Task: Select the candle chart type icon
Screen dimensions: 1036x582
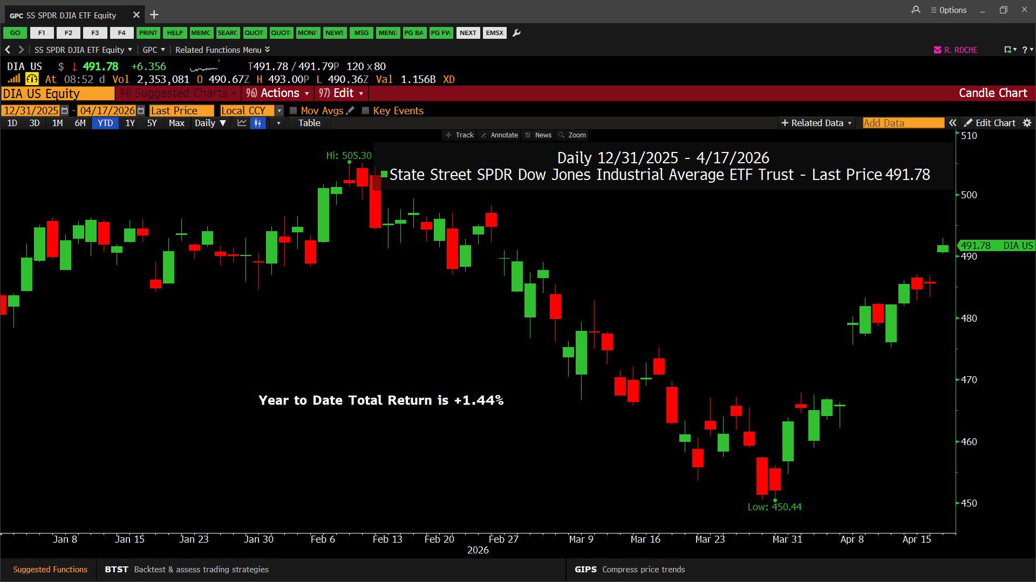Action: [258, 123]
